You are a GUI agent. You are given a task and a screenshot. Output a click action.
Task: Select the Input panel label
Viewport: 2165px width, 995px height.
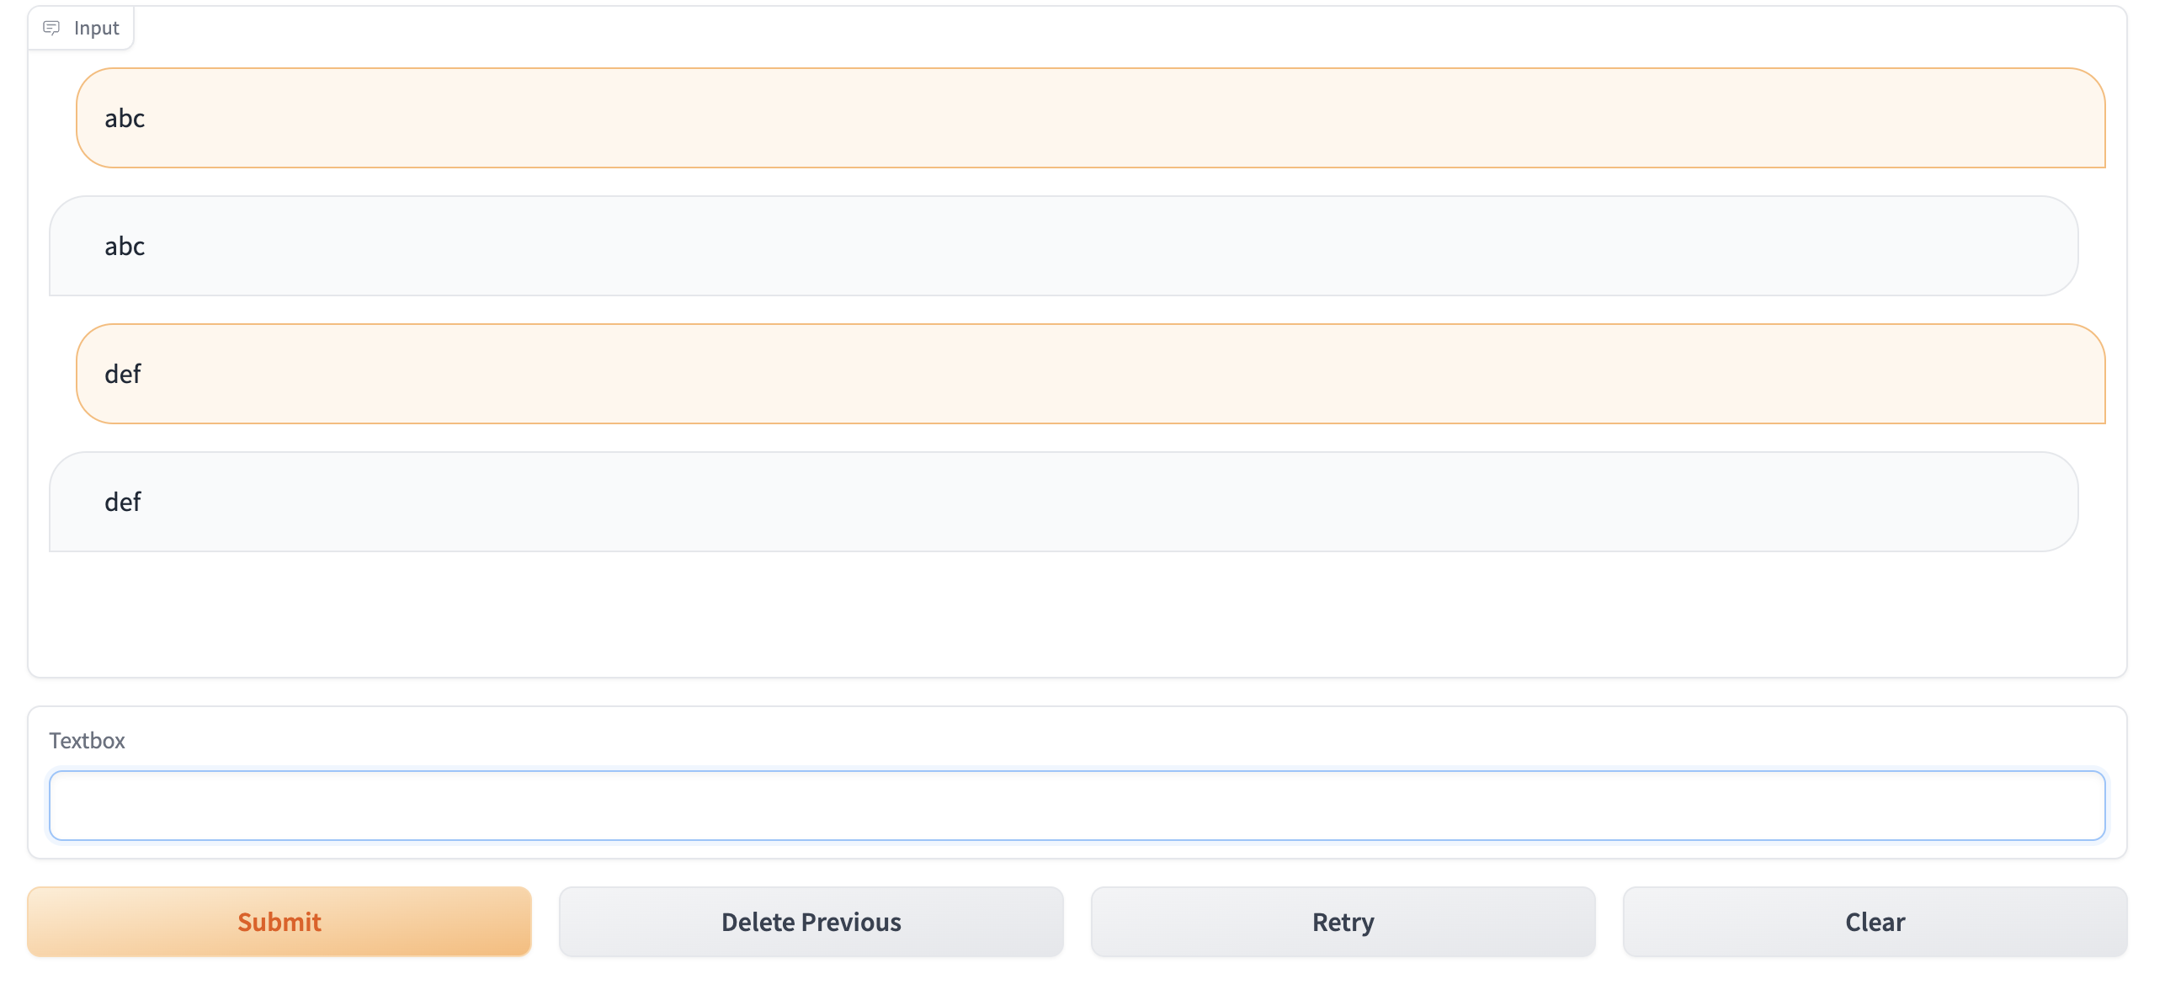coord(96,27)
